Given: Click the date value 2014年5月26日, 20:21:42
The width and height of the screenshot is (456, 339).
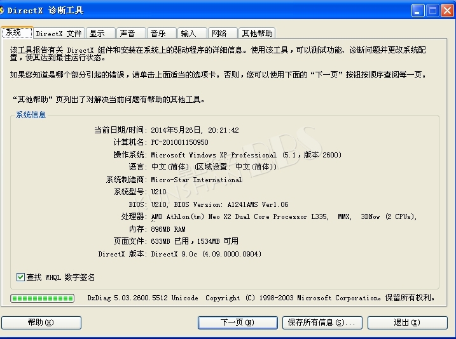Looking at the screenshot, I should pos(195,130).
